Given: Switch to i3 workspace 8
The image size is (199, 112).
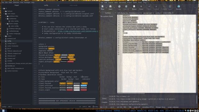Looking at the screenshot, I should tap(6, 111).
